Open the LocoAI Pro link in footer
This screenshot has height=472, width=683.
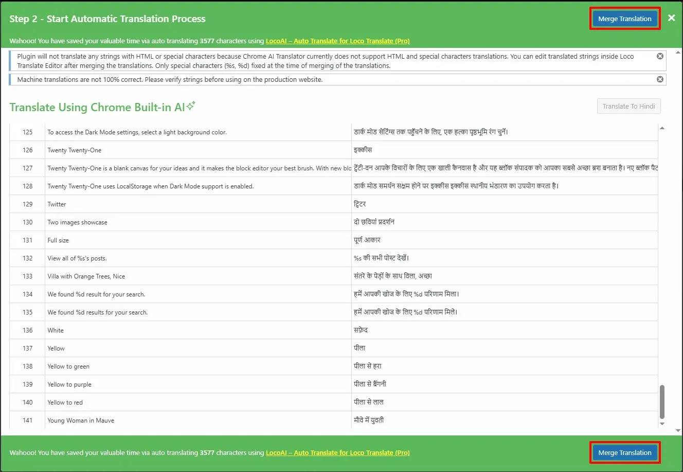click(x=337, y=453)
